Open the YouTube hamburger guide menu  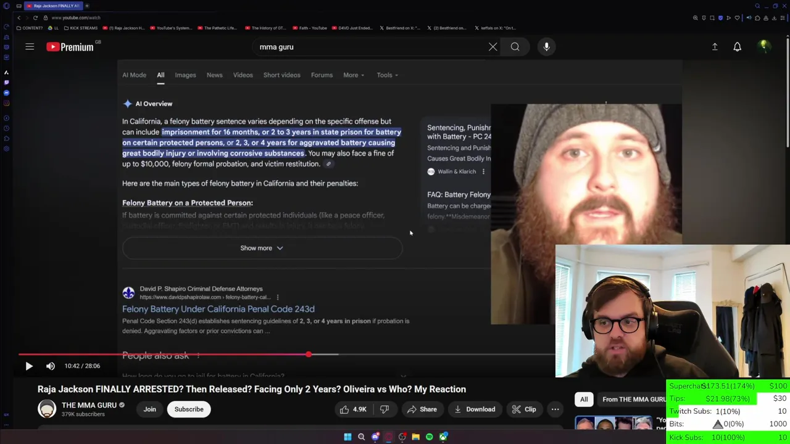click(30, 47)
